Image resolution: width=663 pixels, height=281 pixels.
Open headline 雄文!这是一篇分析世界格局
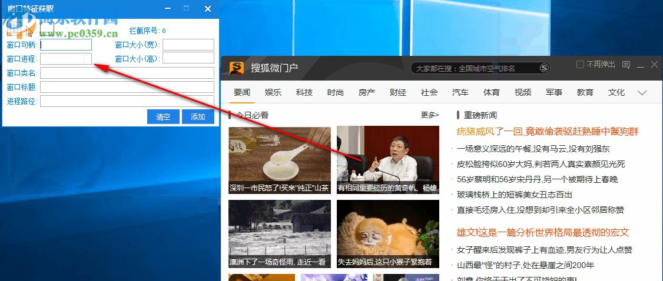(x=543, y=232)
